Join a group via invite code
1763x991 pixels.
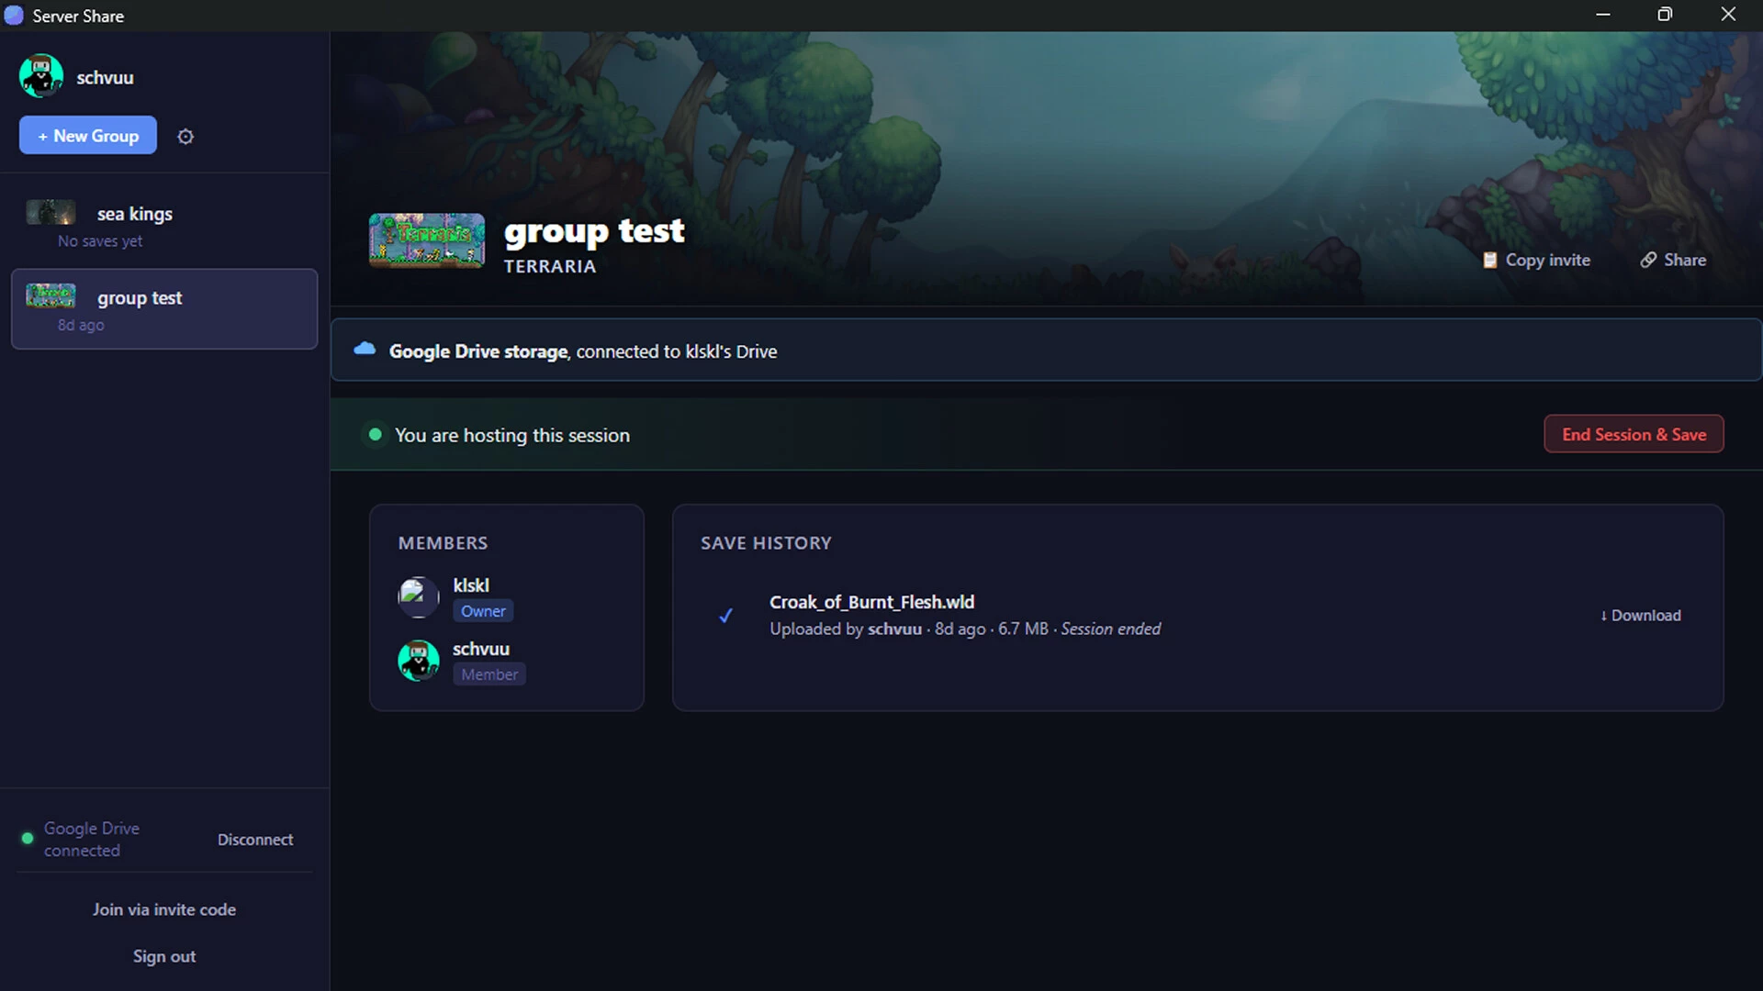tap(164, 909)
